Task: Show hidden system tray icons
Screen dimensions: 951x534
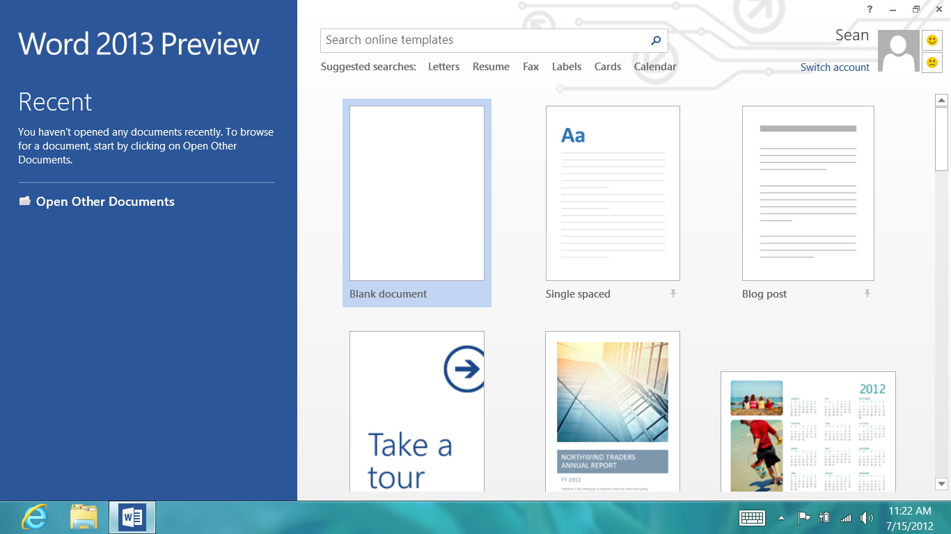Action: 781,517
